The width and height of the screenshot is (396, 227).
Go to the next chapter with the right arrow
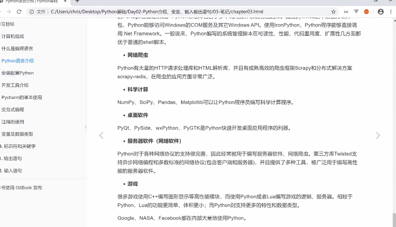(378, 135)
